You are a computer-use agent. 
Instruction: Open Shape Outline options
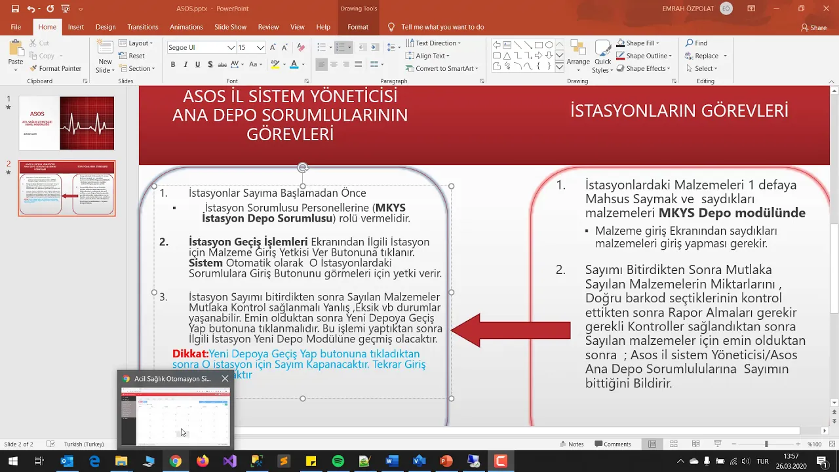pos(644,56)
